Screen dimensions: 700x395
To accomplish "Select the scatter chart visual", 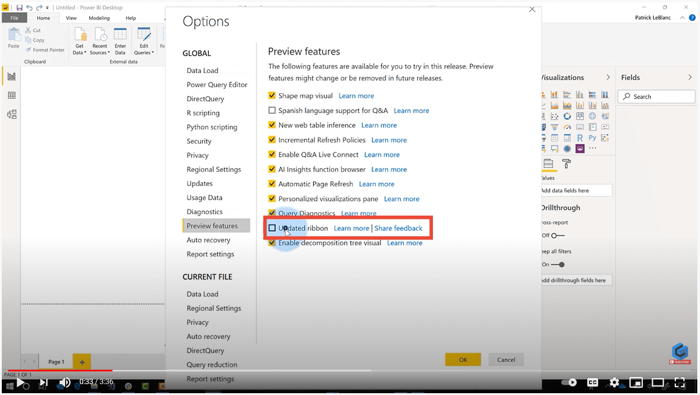I will 554,116.
